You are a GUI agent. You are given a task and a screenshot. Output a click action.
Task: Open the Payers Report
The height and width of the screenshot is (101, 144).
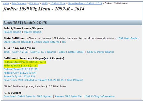[33, 32]
